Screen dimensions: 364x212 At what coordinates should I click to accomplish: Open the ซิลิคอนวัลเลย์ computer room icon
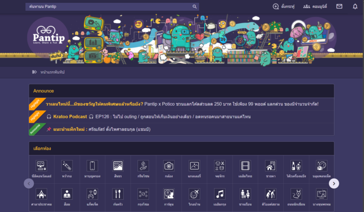click(41, 166)
